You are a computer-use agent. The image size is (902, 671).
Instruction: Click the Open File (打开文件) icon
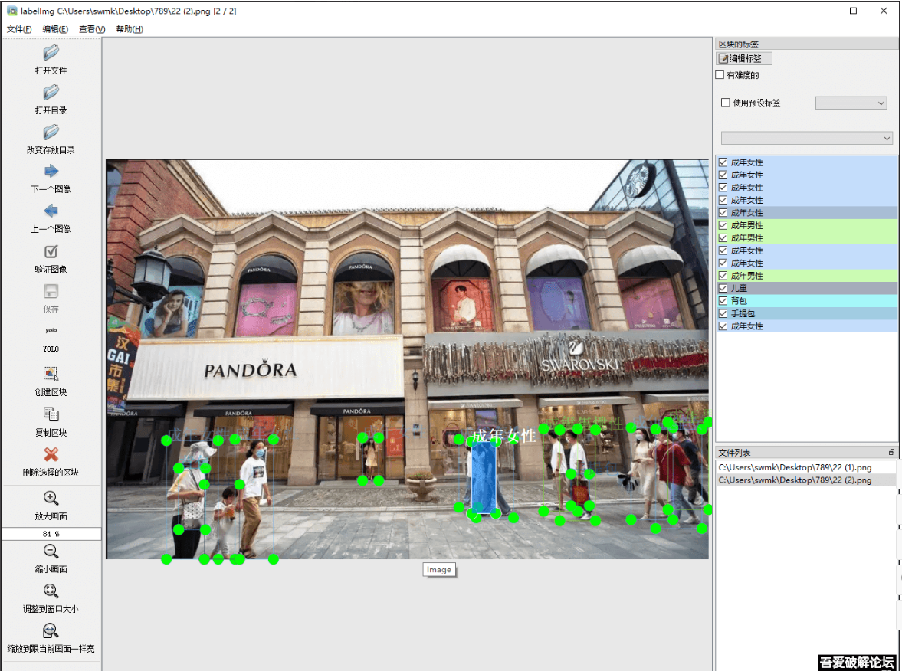coord(51,53)
